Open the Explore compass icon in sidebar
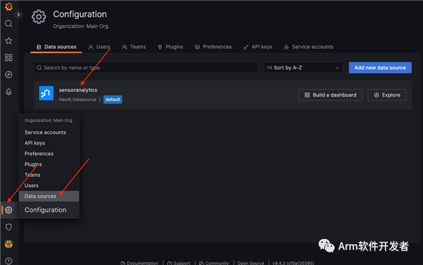Image resolution: width=423 pixels, height=265 pixels. (9, 74)
